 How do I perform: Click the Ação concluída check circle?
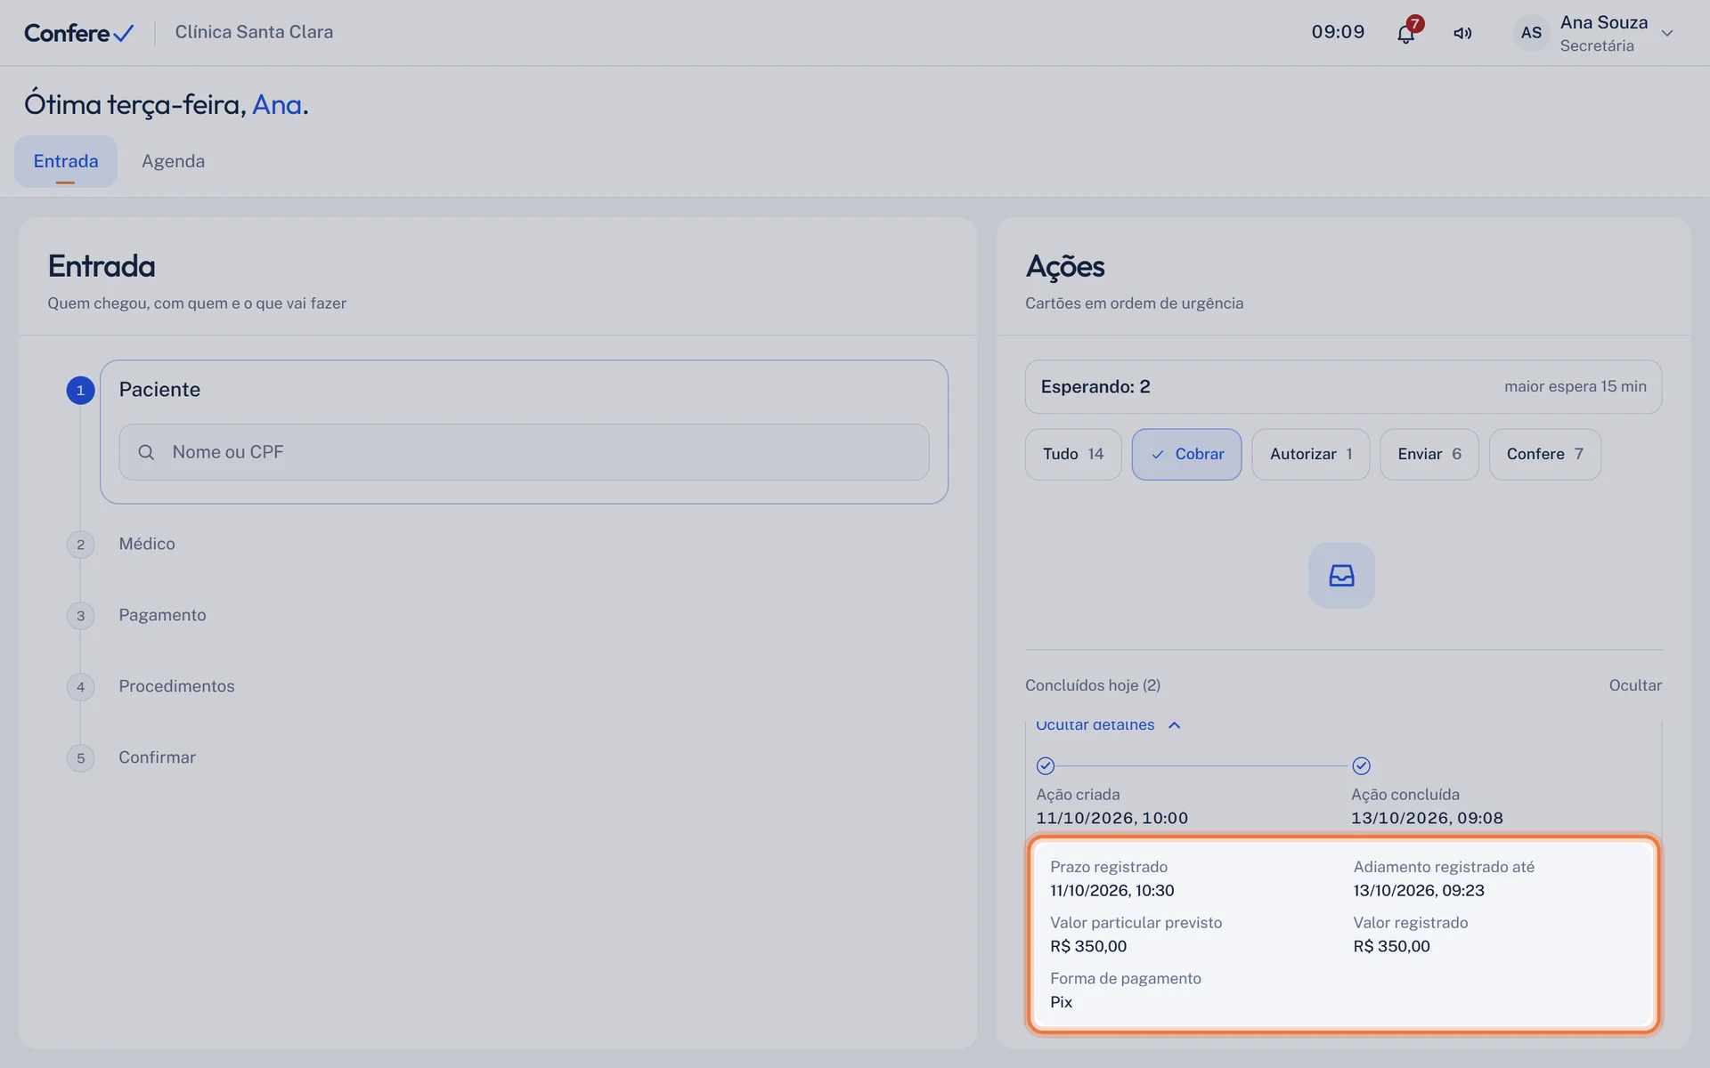pos(1361,765)
